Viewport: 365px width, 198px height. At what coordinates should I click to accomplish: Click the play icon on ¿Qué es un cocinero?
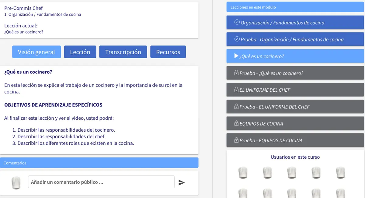236,56
